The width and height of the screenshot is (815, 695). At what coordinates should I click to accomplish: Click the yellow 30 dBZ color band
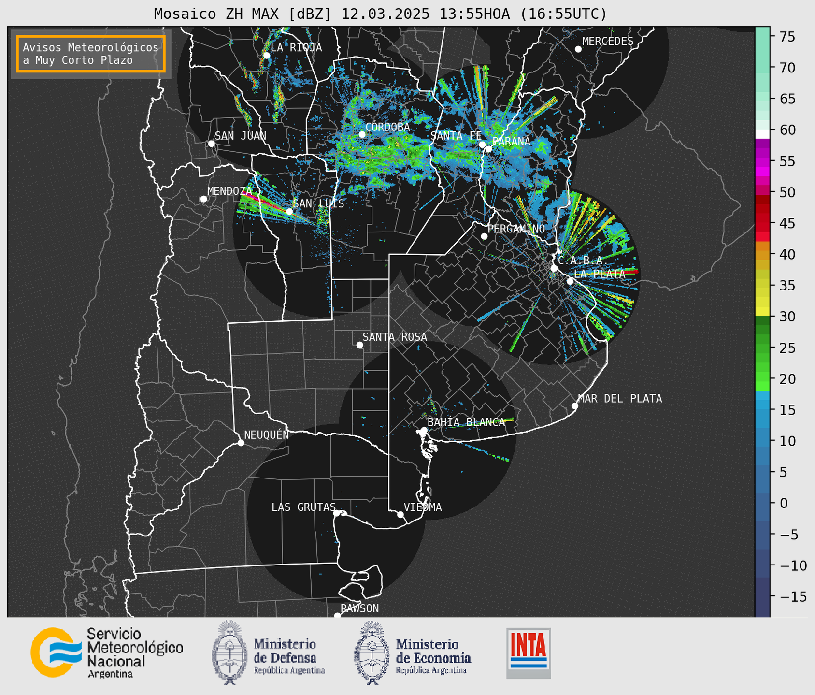point(762,311)
